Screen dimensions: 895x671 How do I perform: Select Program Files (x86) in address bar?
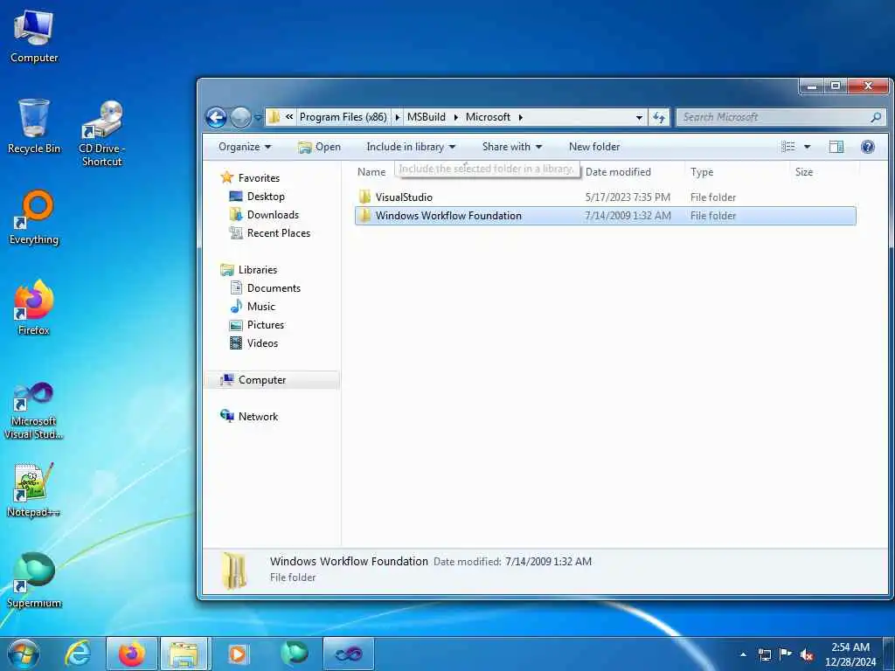pyautogui.click(x=343, y=117)
